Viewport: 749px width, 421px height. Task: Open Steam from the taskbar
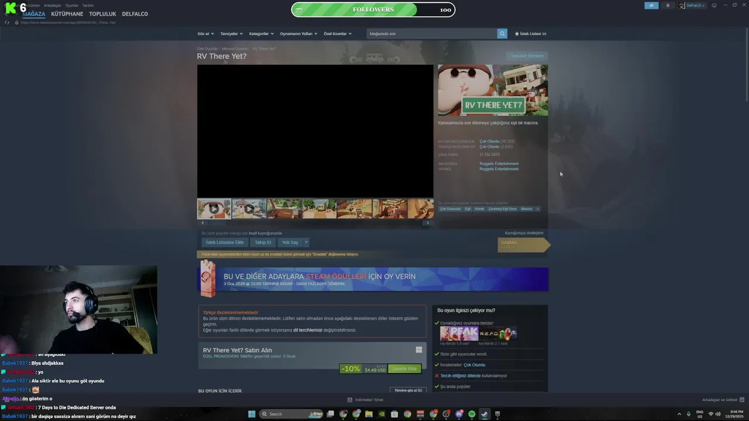[x=485, y=414]
